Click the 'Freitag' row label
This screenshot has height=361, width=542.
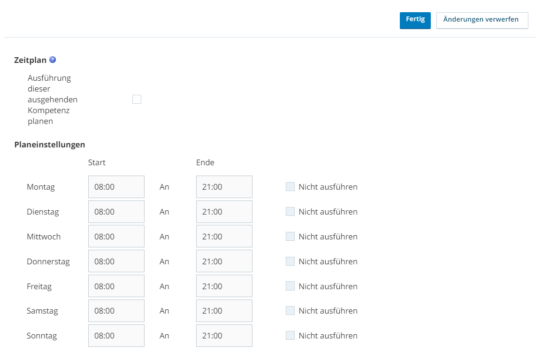39,287
